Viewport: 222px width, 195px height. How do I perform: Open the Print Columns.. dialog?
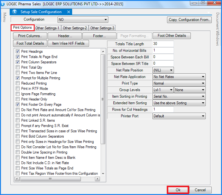click(x=30, y=36)
